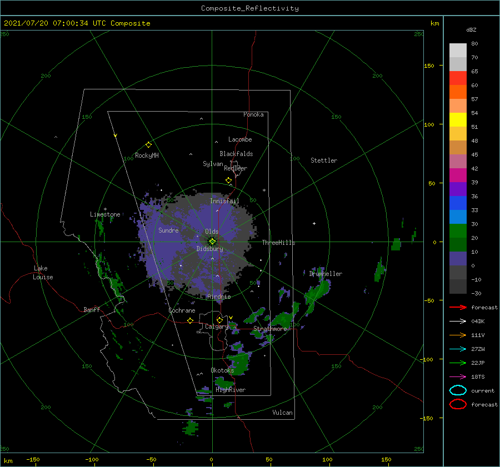This screenshot has height=467, width=500.
Task: Click the Drumheller city label
Action: point(326,274)
